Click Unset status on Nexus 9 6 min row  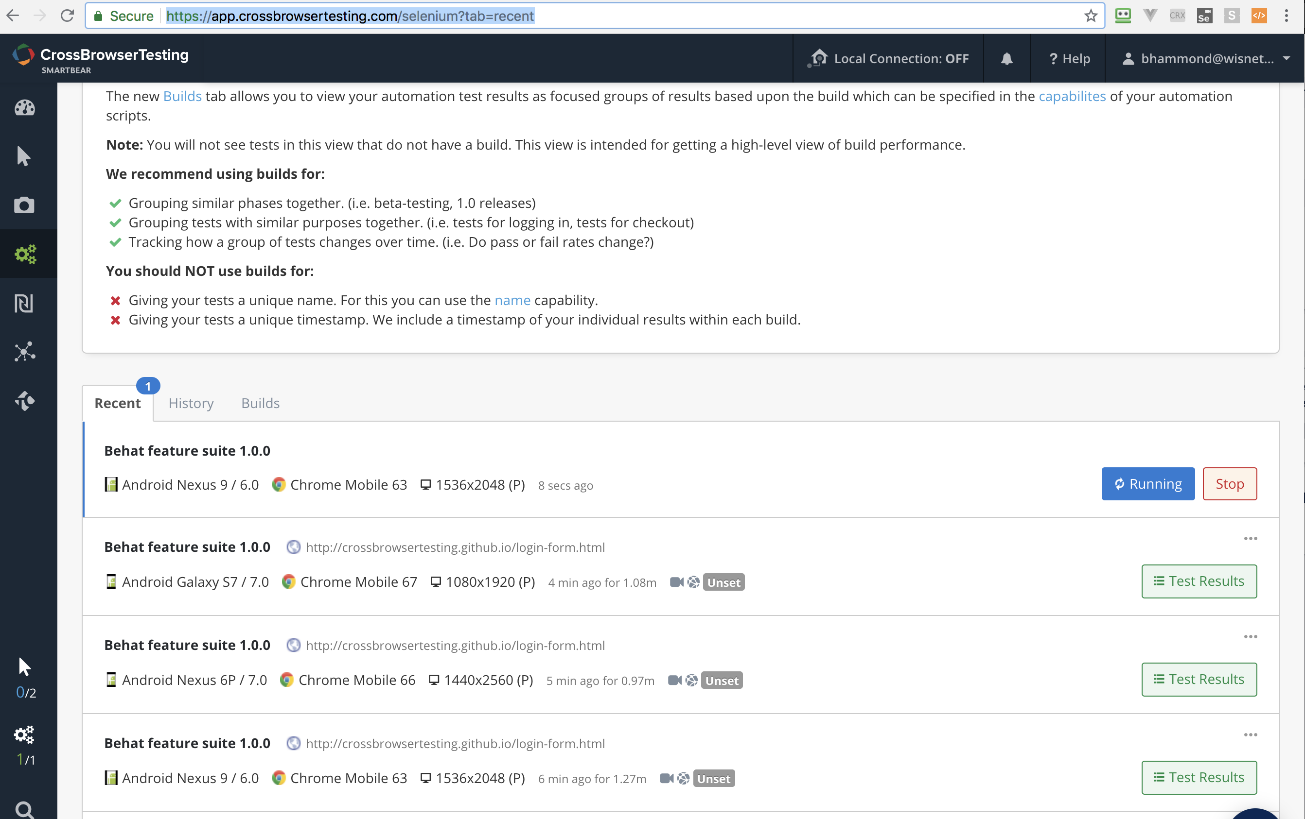714,778
